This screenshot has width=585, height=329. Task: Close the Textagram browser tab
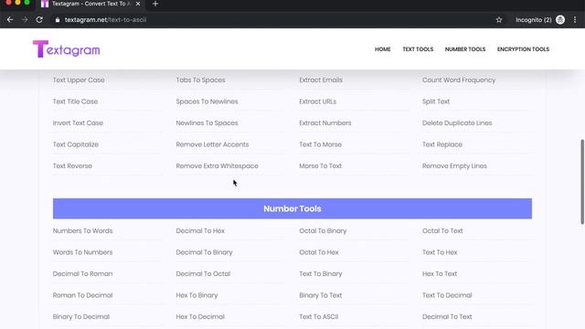pos(138,4)
